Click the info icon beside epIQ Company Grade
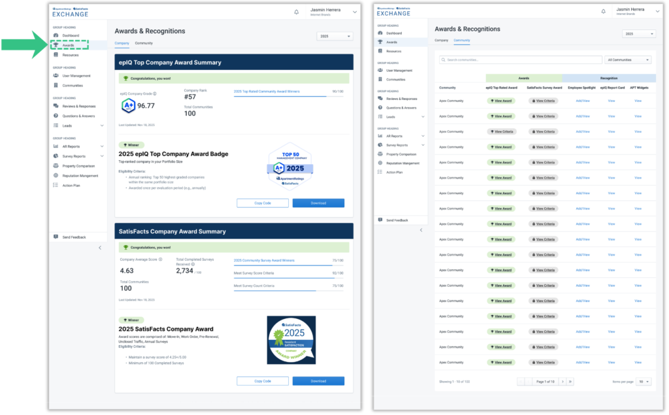This screenshot has width=669, height=415. click(x=155, y=93)
